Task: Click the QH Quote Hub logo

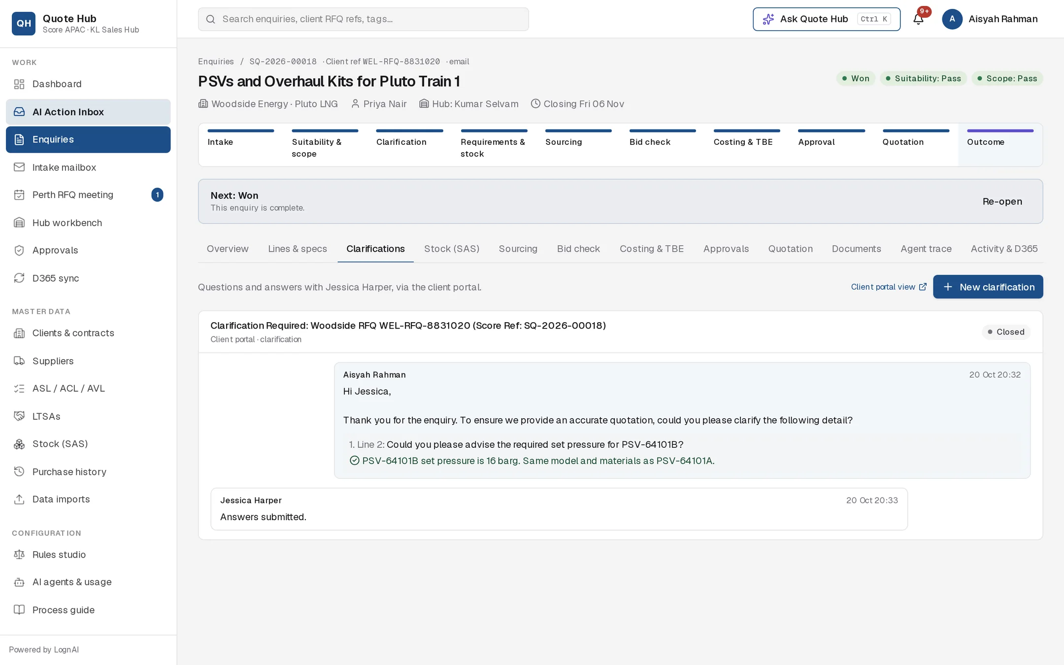Action: 24,24
